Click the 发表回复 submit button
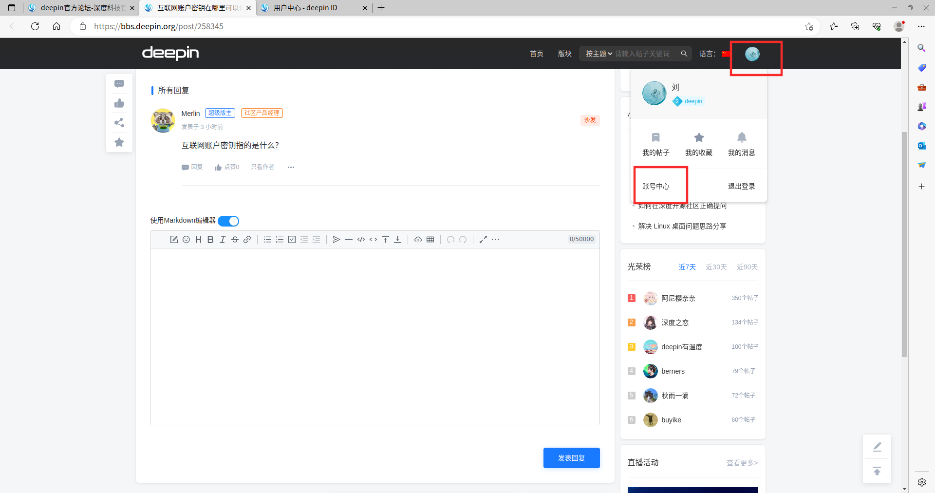 (571, 457)
